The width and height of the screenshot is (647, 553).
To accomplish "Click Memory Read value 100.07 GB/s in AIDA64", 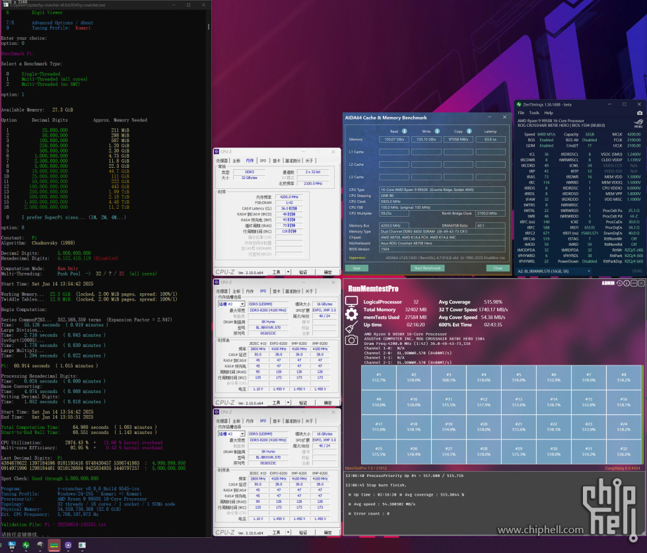I will point(394,139).
